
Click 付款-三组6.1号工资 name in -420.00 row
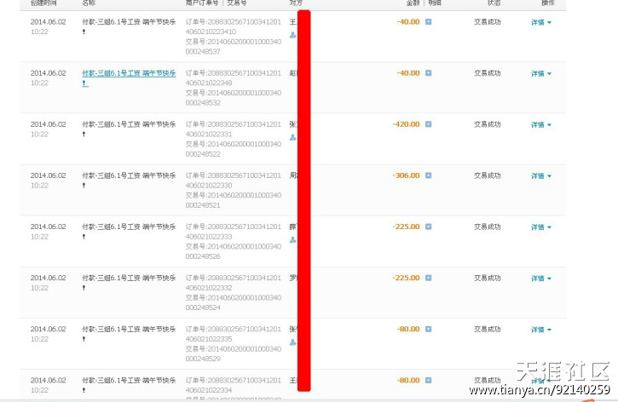[x=129, y=124]
